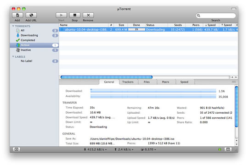Click the 699.4 M size cell

[x=121, y=29]
